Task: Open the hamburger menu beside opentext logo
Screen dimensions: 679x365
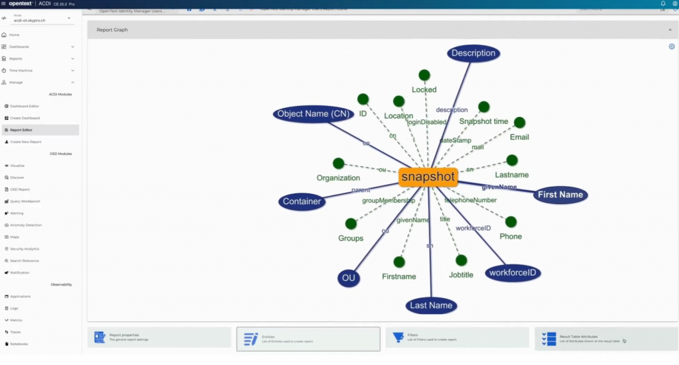Action: [x=3, y=3]
